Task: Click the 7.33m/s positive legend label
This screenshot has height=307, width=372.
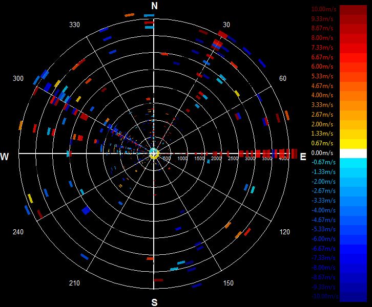Action: (x=322, y=48)
